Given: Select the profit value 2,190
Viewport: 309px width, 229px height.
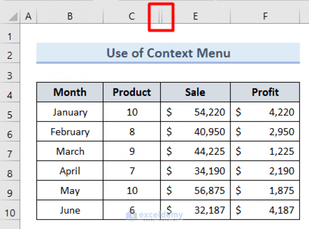Looking at the screenshot, I should pos(265,171).
